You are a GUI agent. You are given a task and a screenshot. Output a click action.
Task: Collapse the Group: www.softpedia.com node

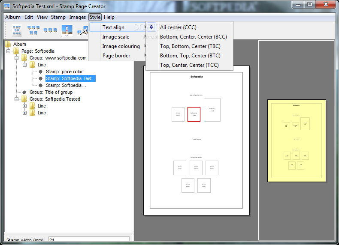click(16, 58)
